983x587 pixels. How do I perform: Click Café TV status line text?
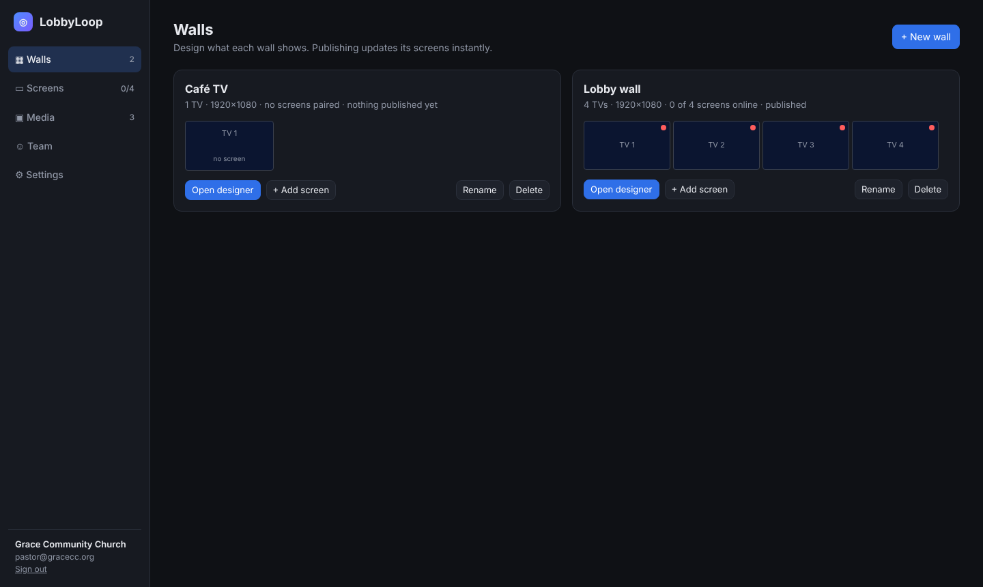click(311, 104)
